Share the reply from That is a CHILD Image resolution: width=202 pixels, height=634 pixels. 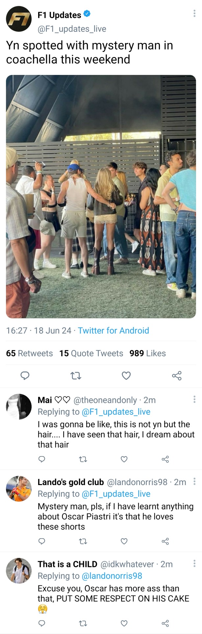pyautogui.click(x=165, y=623)
